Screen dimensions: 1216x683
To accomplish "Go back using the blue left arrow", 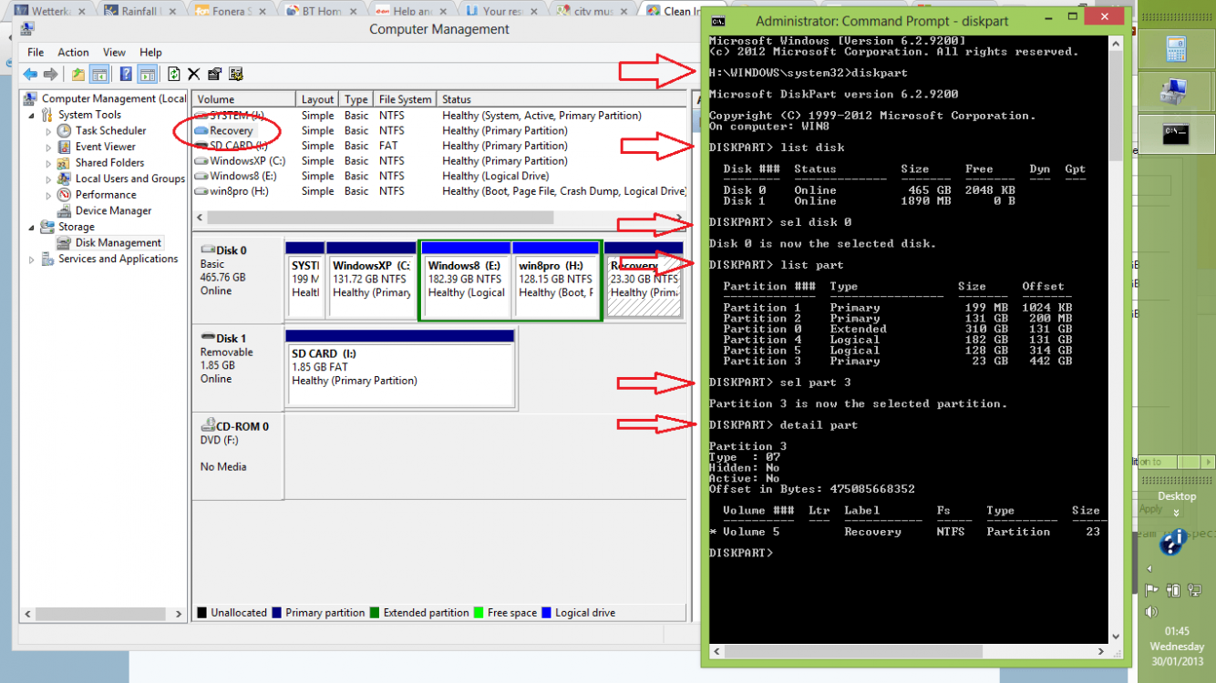I will (31, 75).
